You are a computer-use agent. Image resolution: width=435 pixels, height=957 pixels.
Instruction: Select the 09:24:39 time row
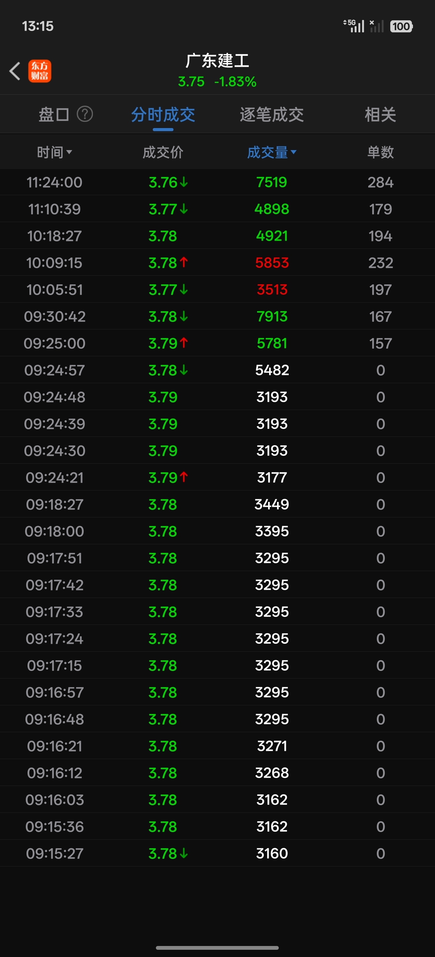pyautogui.click(x=217, y=423)
